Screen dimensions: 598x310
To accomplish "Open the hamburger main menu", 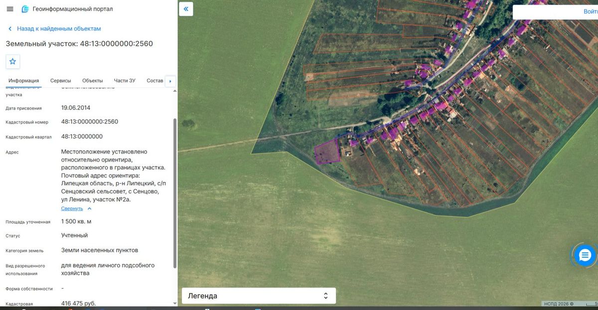I will coord(10,9).
